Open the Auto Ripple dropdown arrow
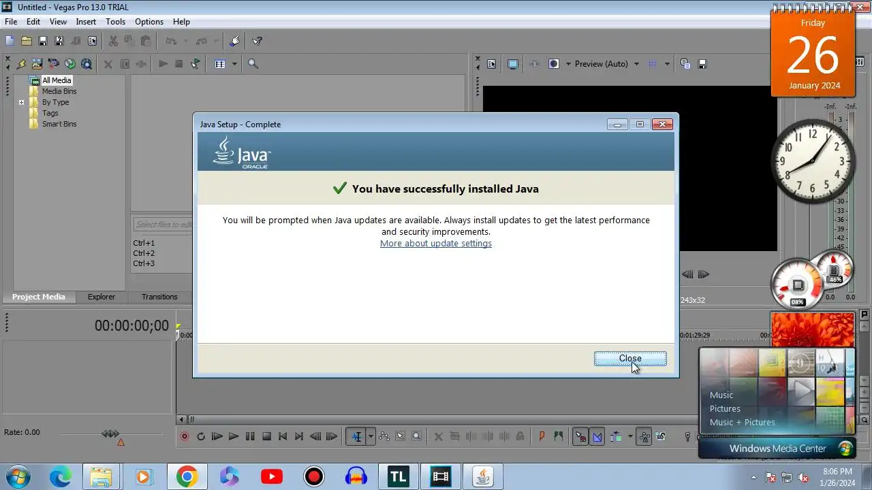 (630, 436)
